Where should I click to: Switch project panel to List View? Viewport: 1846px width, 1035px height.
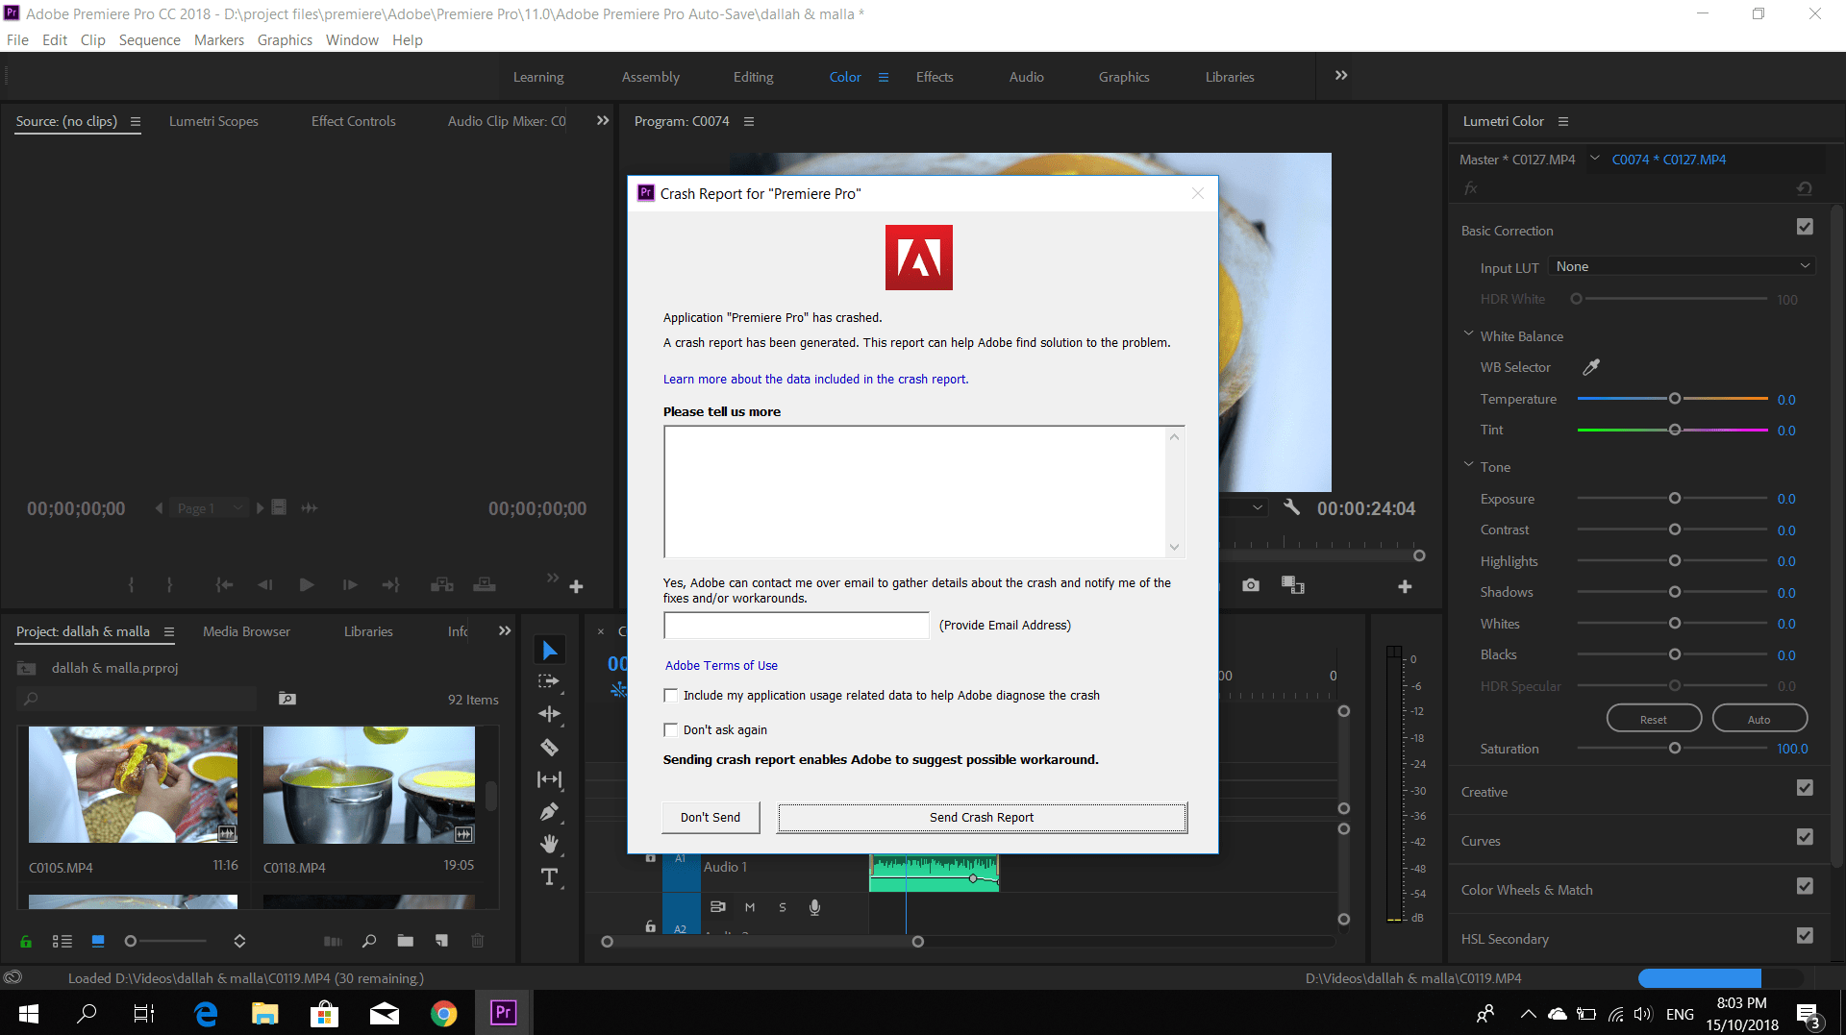pyautogui.click(x=62, y=941)
